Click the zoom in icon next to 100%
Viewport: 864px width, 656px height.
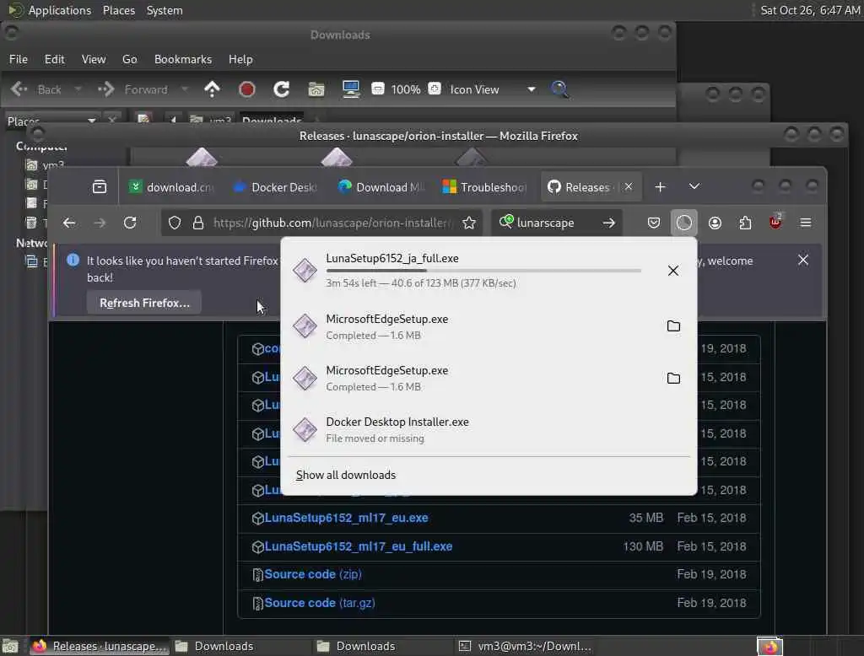435,89
